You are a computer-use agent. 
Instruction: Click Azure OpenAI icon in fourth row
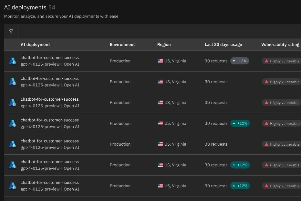coord(13,123)
